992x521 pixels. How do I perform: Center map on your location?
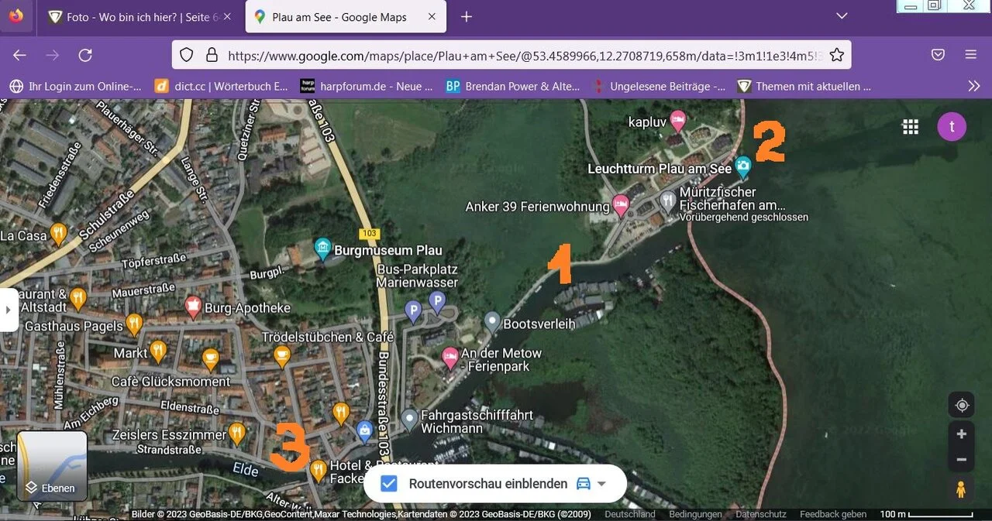(962, 406)
